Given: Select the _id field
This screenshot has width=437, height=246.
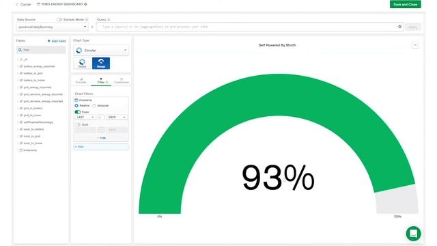Looking at the screenshot, I should point(25,59).
